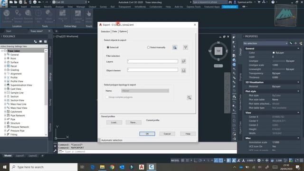Image resolution: width=304 pixels, height=171 pixels.
Task: Collapse the 3D Visualization section
Action: 298,82
